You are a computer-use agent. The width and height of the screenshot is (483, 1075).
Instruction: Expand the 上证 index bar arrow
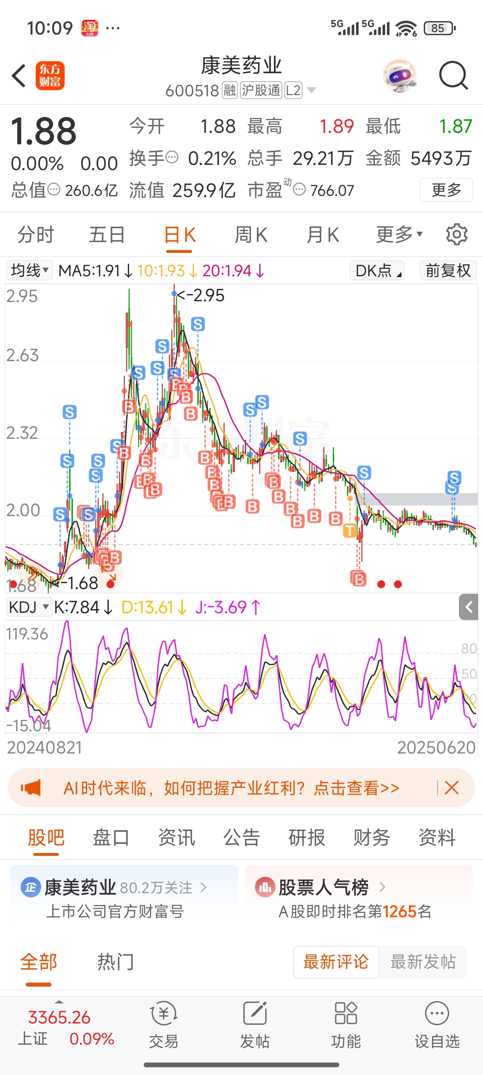point(59,1002)
